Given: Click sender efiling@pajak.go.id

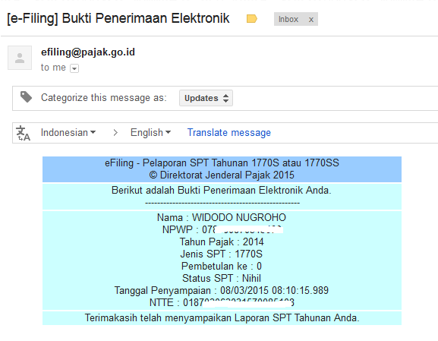Looking at the screenshot, I should click(x=88, y=52).
